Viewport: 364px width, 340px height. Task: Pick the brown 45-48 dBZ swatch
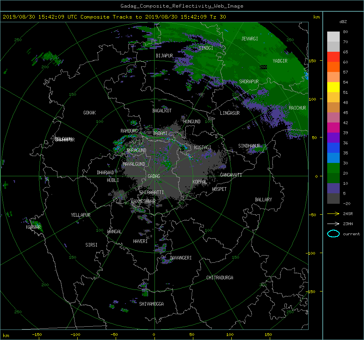(333, 107)
